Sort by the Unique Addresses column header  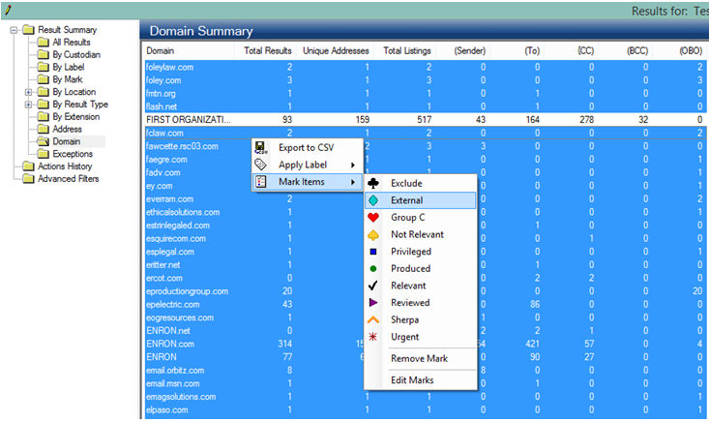click(x=335, y=50)
